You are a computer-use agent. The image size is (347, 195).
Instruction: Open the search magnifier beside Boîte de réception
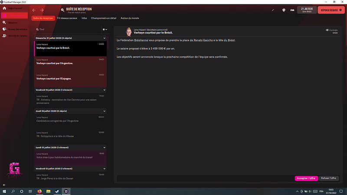tap(62, 10)
